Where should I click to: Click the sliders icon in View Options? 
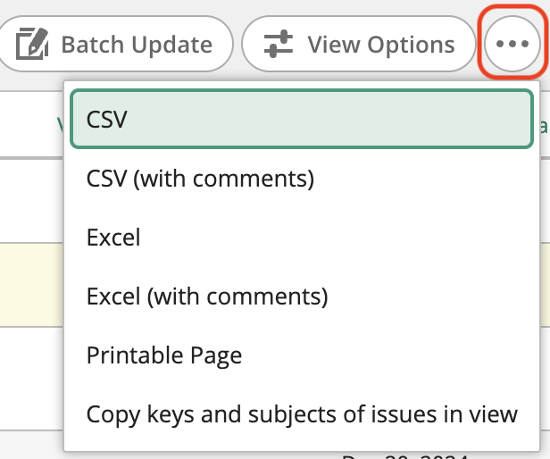(279, 44)
